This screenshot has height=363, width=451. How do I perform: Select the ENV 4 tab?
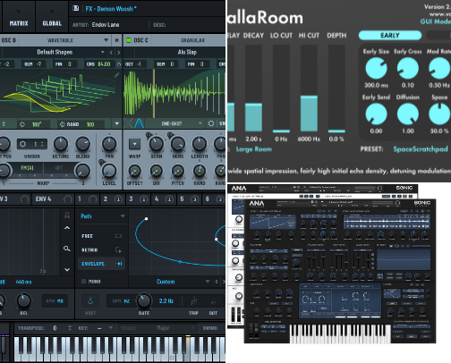tap(53, 199)
